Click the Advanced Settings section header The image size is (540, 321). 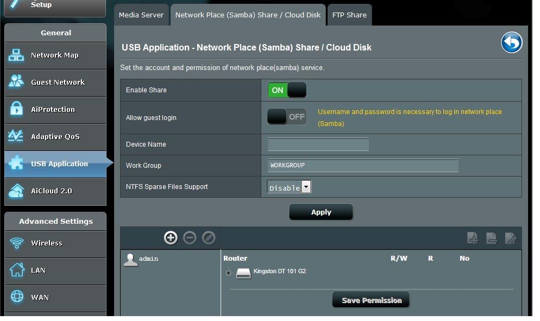click(x=55, y=221)
